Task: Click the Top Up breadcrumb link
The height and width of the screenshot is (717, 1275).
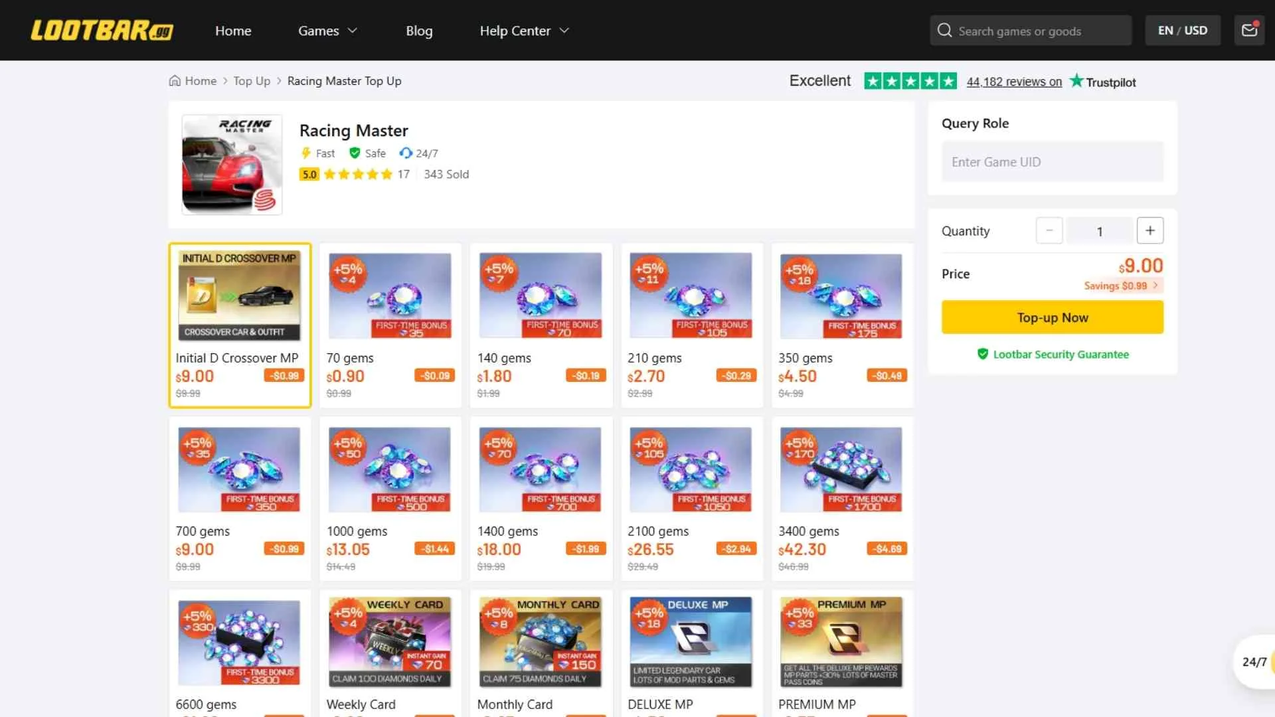Action: pos(252,81)
